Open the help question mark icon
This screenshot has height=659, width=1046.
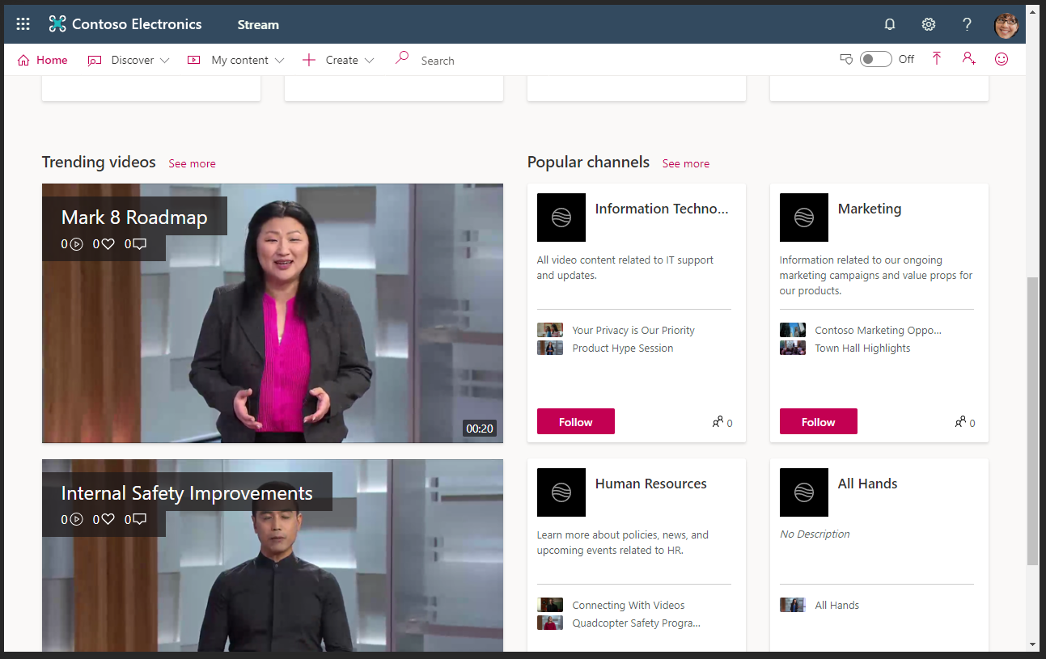click(x=967, y=24)
